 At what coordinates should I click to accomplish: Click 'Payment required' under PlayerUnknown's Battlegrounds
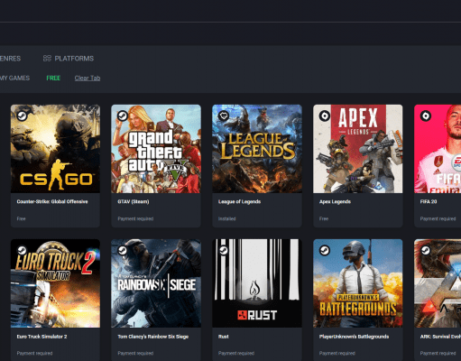(337, 353)
